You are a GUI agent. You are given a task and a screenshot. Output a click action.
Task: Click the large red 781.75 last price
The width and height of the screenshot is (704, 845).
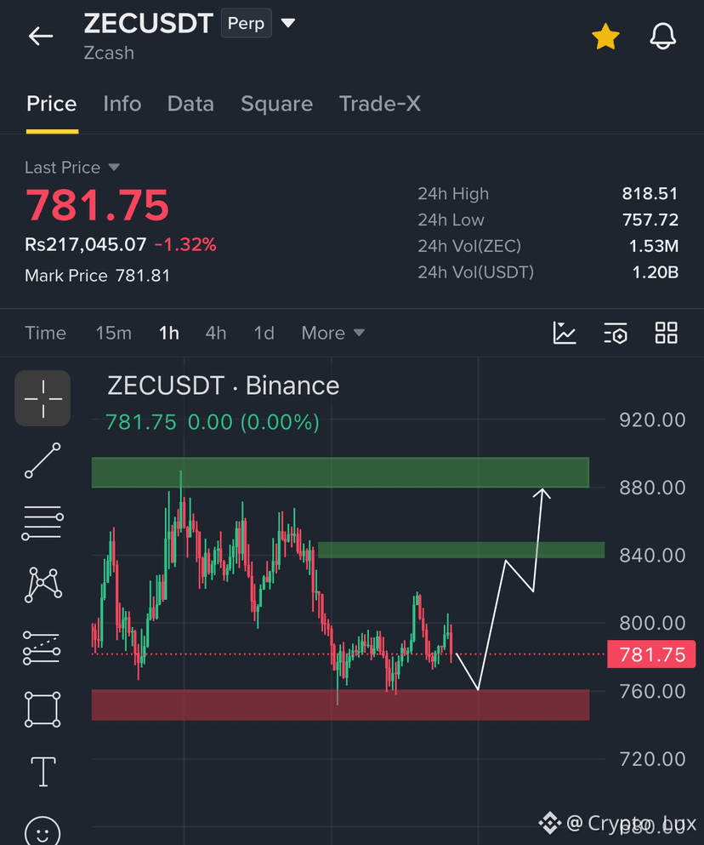(98, 205)
